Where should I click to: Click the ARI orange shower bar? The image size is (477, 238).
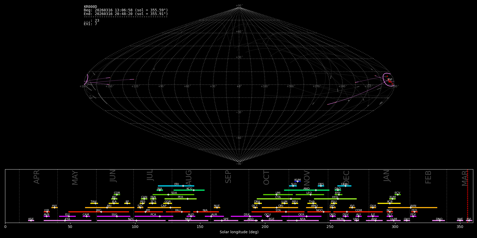(110, 208)
